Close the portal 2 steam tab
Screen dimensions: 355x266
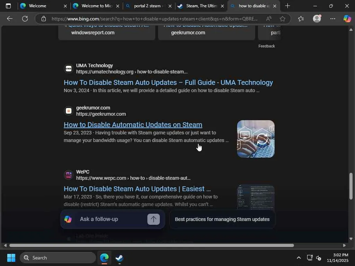170,6
